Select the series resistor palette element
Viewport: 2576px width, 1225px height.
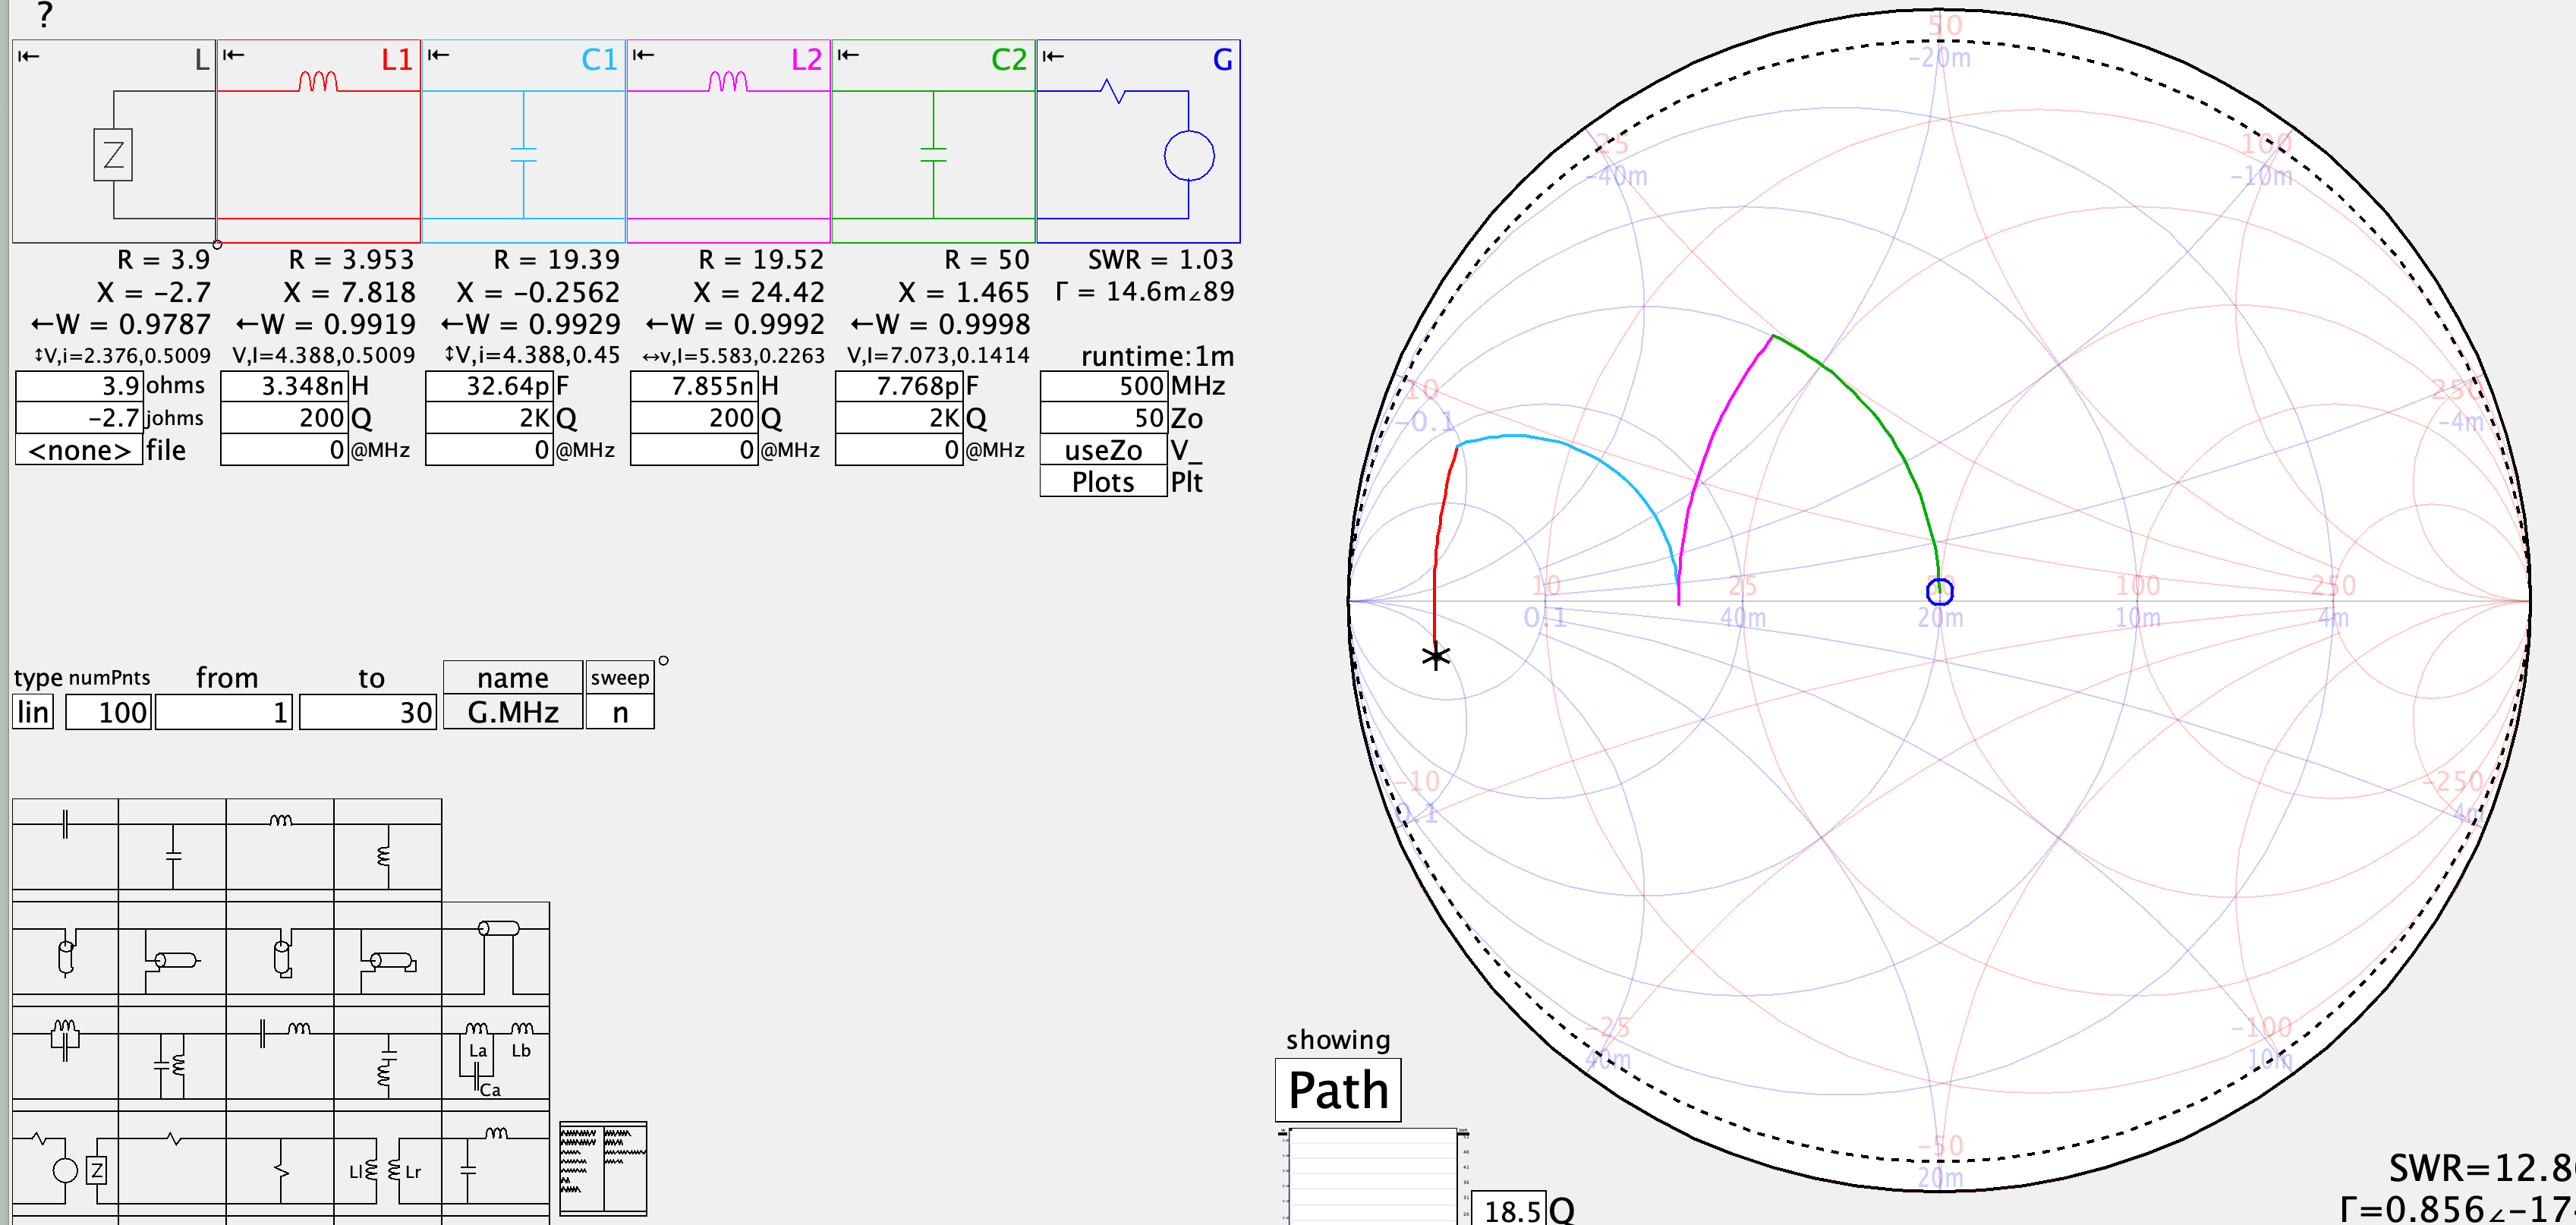(x=172, y=1158)
